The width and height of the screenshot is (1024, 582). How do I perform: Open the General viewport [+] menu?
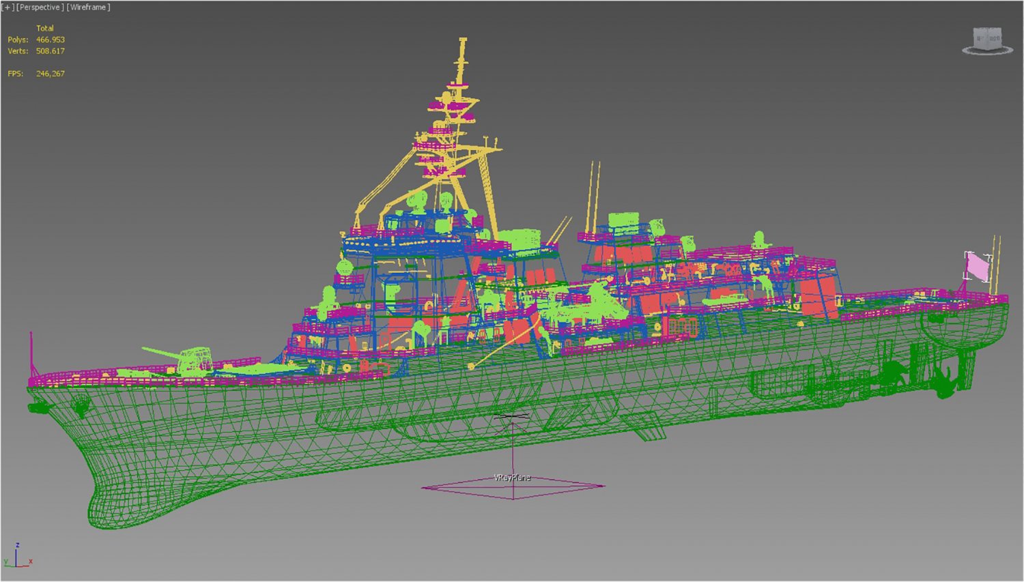(8, 8)
